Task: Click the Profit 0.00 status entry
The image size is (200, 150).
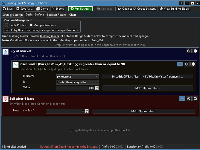Action: coord(112,147)
